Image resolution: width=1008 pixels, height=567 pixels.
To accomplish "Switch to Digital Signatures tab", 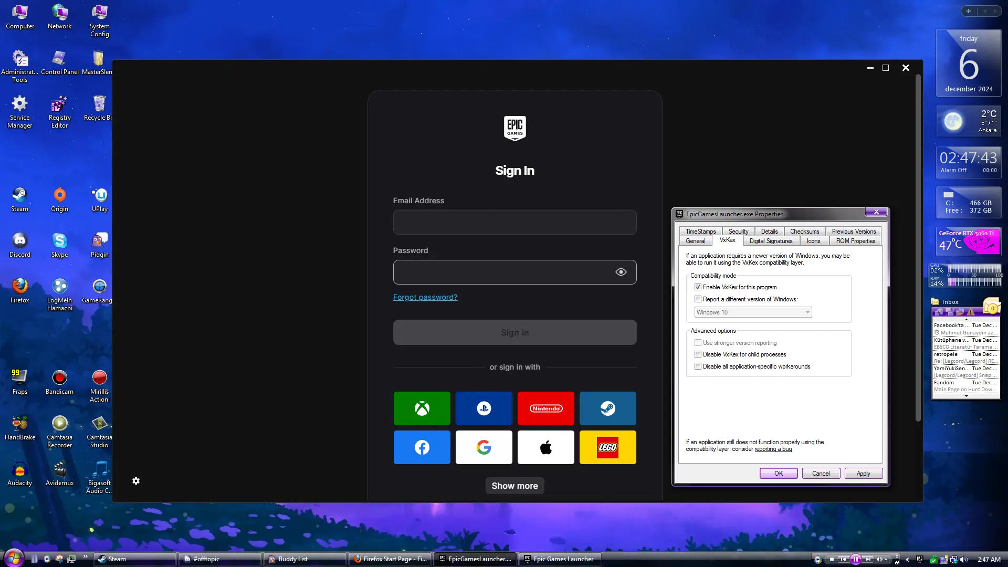I will point(771,241).
